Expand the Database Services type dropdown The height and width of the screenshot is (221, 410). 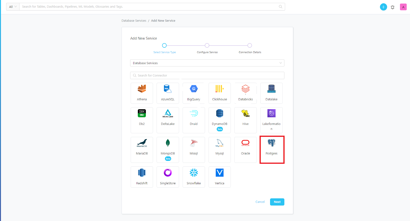[x=207, y=63]
